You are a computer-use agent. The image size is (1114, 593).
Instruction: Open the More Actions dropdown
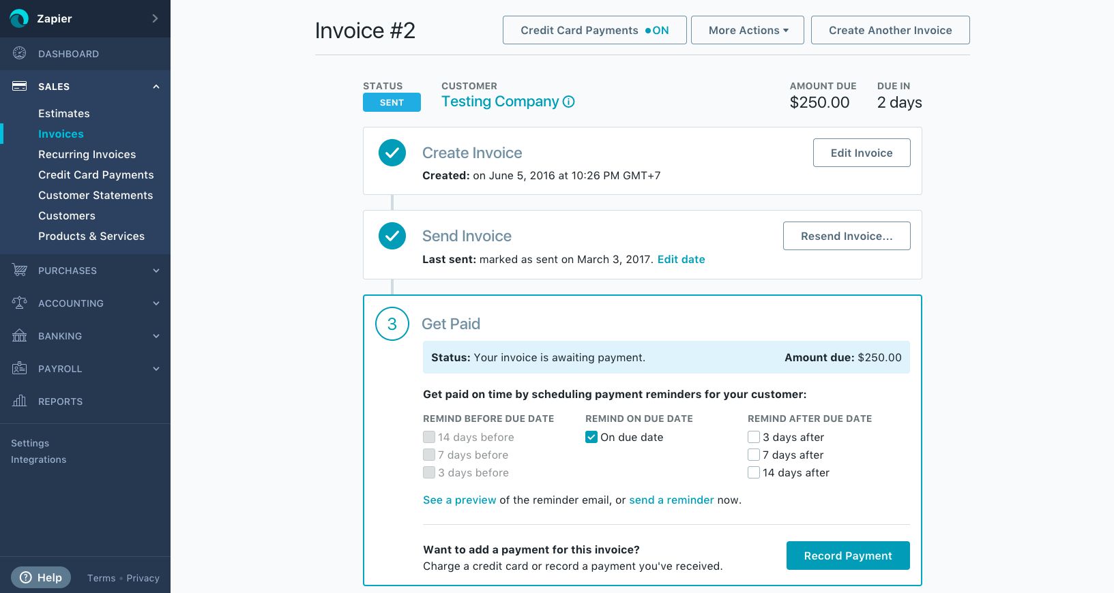pos(747,30)
